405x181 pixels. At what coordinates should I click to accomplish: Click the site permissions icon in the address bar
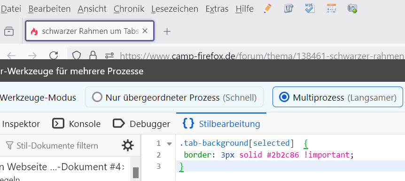(x=109, y=55)
